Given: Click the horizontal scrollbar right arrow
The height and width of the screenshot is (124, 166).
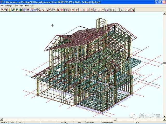Looking at the screenshot, I should point(164,119).
